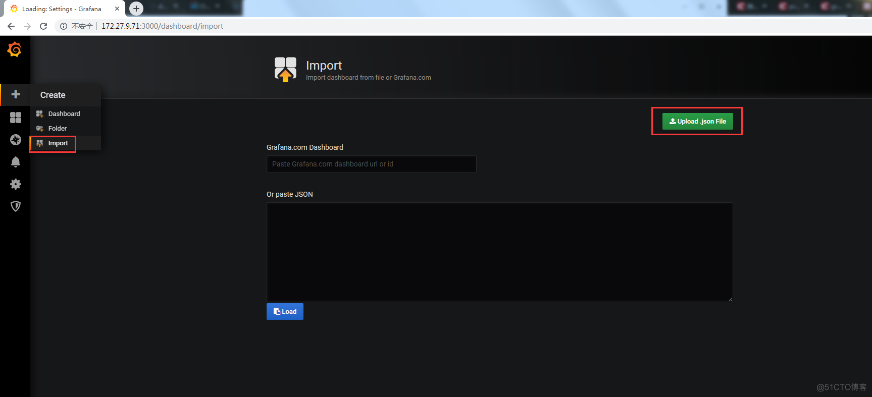Click the Import item icon in Create menu

coord(40,143)
